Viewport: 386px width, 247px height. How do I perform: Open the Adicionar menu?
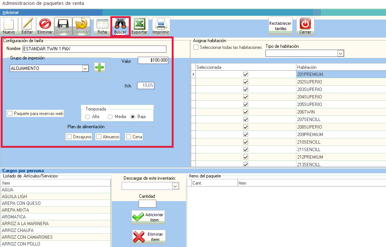pyautogui.click(x=11, y=12)
